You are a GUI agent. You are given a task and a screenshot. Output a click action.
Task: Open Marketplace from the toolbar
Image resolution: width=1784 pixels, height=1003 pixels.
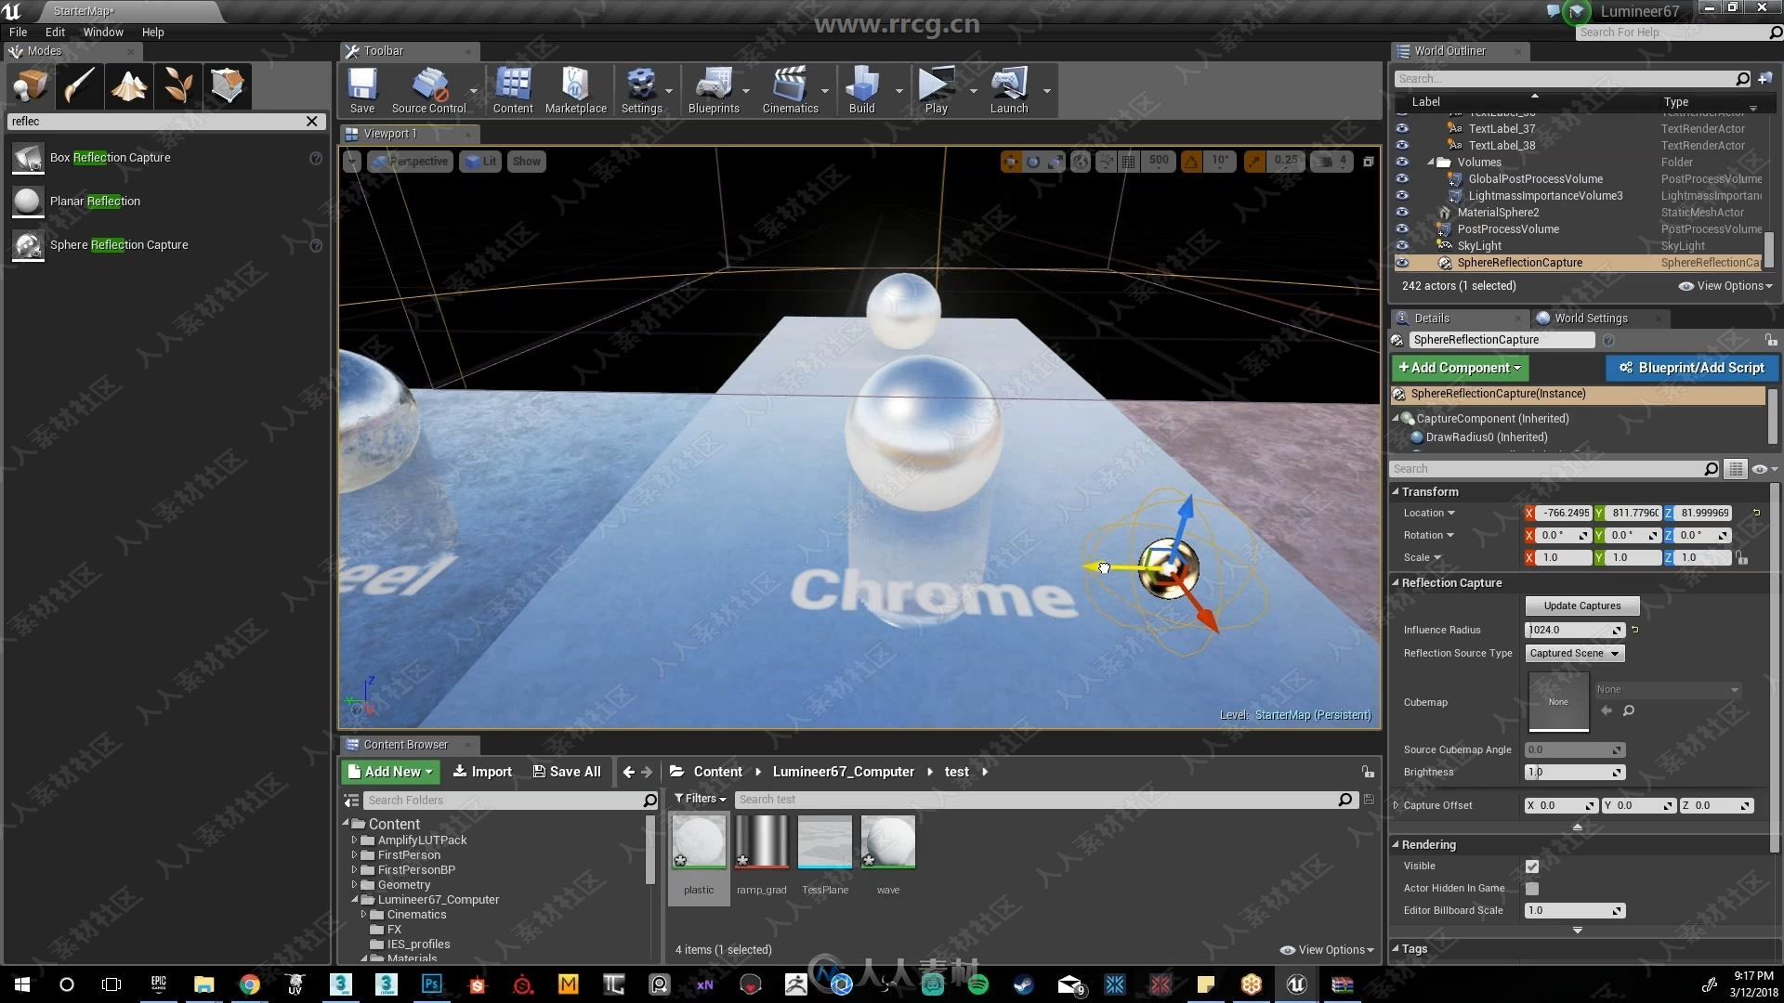click(575, 90)
